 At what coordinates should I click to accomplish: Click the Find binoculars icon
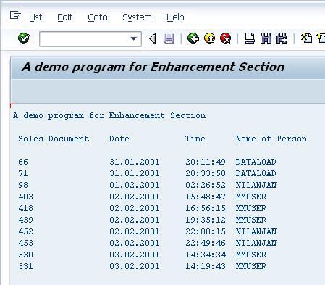[266, 38]
